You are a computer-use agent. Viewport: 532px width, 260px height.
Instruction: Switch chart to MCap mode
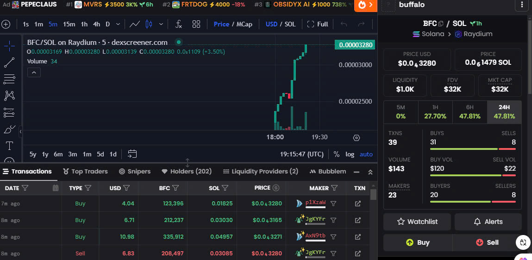click(244, 24)
